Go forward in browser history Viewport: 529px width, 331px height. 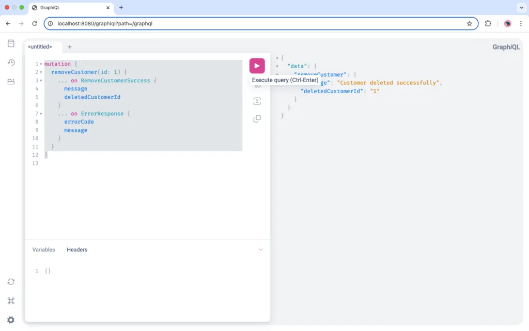[21, 24]
